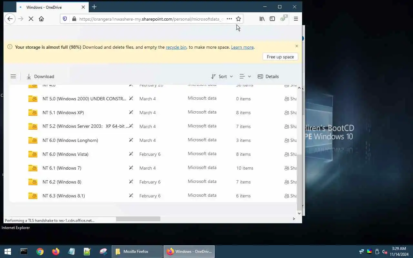The image size is (413, 258).
Task: Go back with the Firefox back arrow
Action: [10, 19]
